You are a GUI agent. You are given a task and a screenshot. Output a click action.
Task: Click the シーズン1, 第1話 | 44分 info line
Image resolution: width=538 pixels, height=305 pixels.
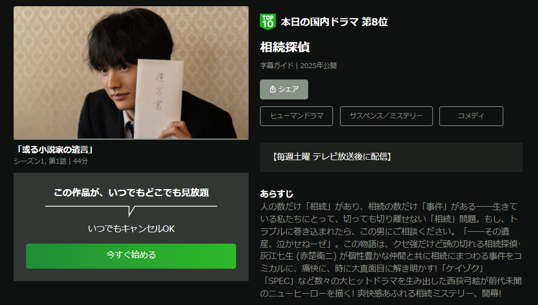pos(51,161)
